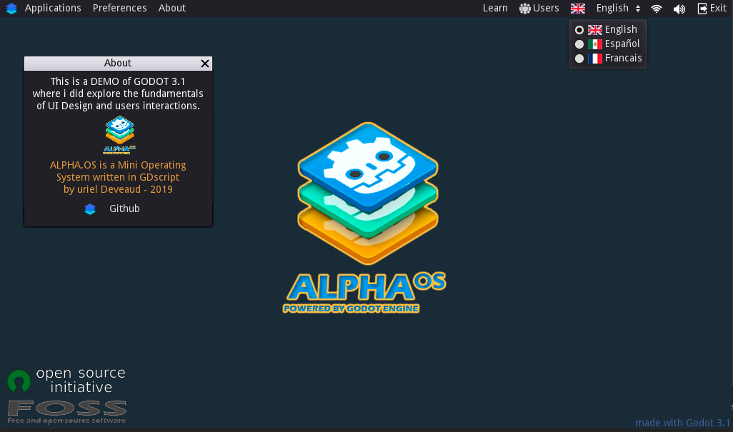The height and width of the screenshot is (432, 733).
Task: Click the UK flag icon in top bar
Action: coord(578,9)
